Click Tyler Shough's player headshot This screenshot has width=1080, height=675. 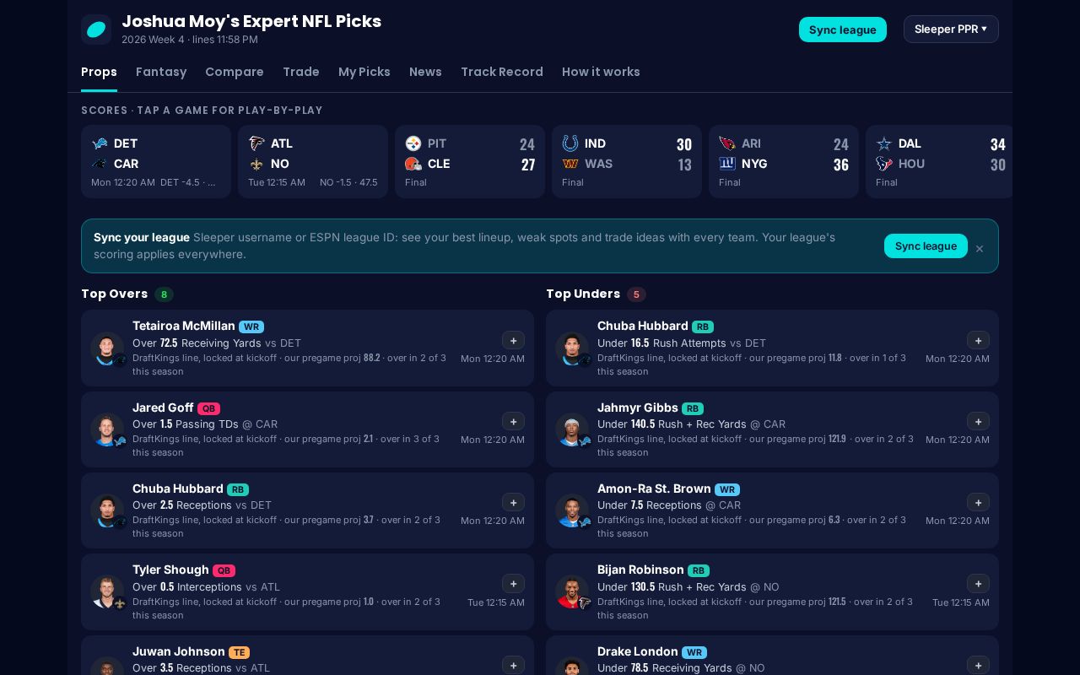[x=107, y=591]
